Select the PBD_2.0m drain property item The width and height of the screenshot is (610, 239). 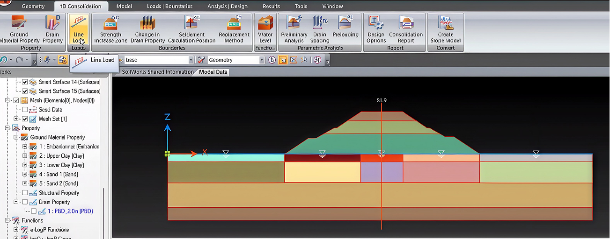tap(70, 211)
